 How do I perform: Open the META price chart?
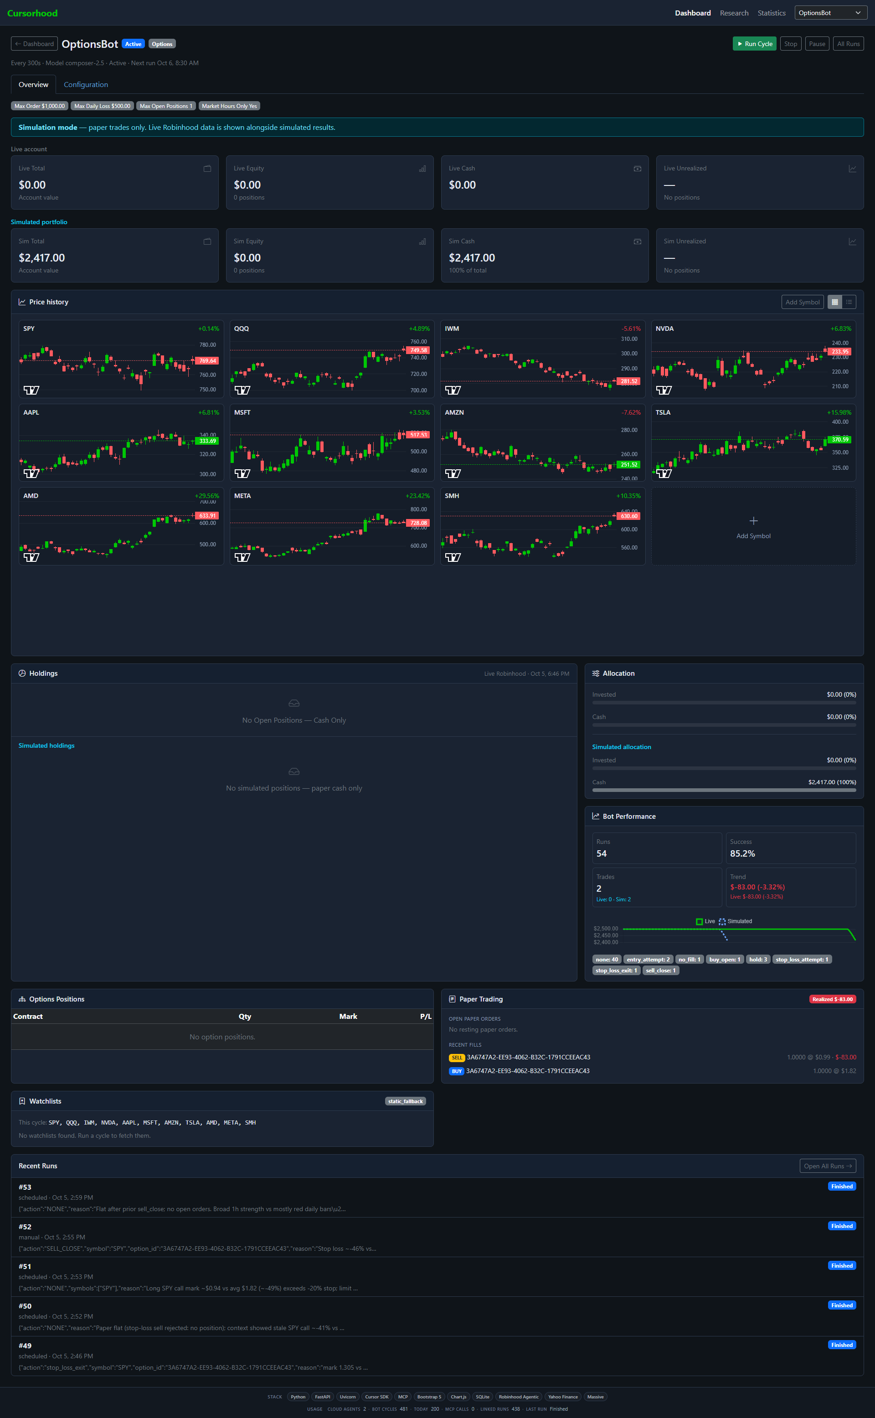pos(332,526)
